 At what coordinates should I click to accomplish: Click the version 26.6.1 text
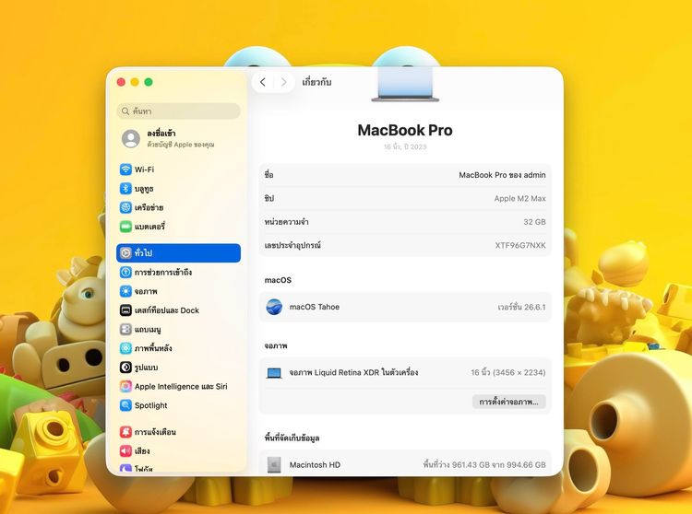pos(521,307)
